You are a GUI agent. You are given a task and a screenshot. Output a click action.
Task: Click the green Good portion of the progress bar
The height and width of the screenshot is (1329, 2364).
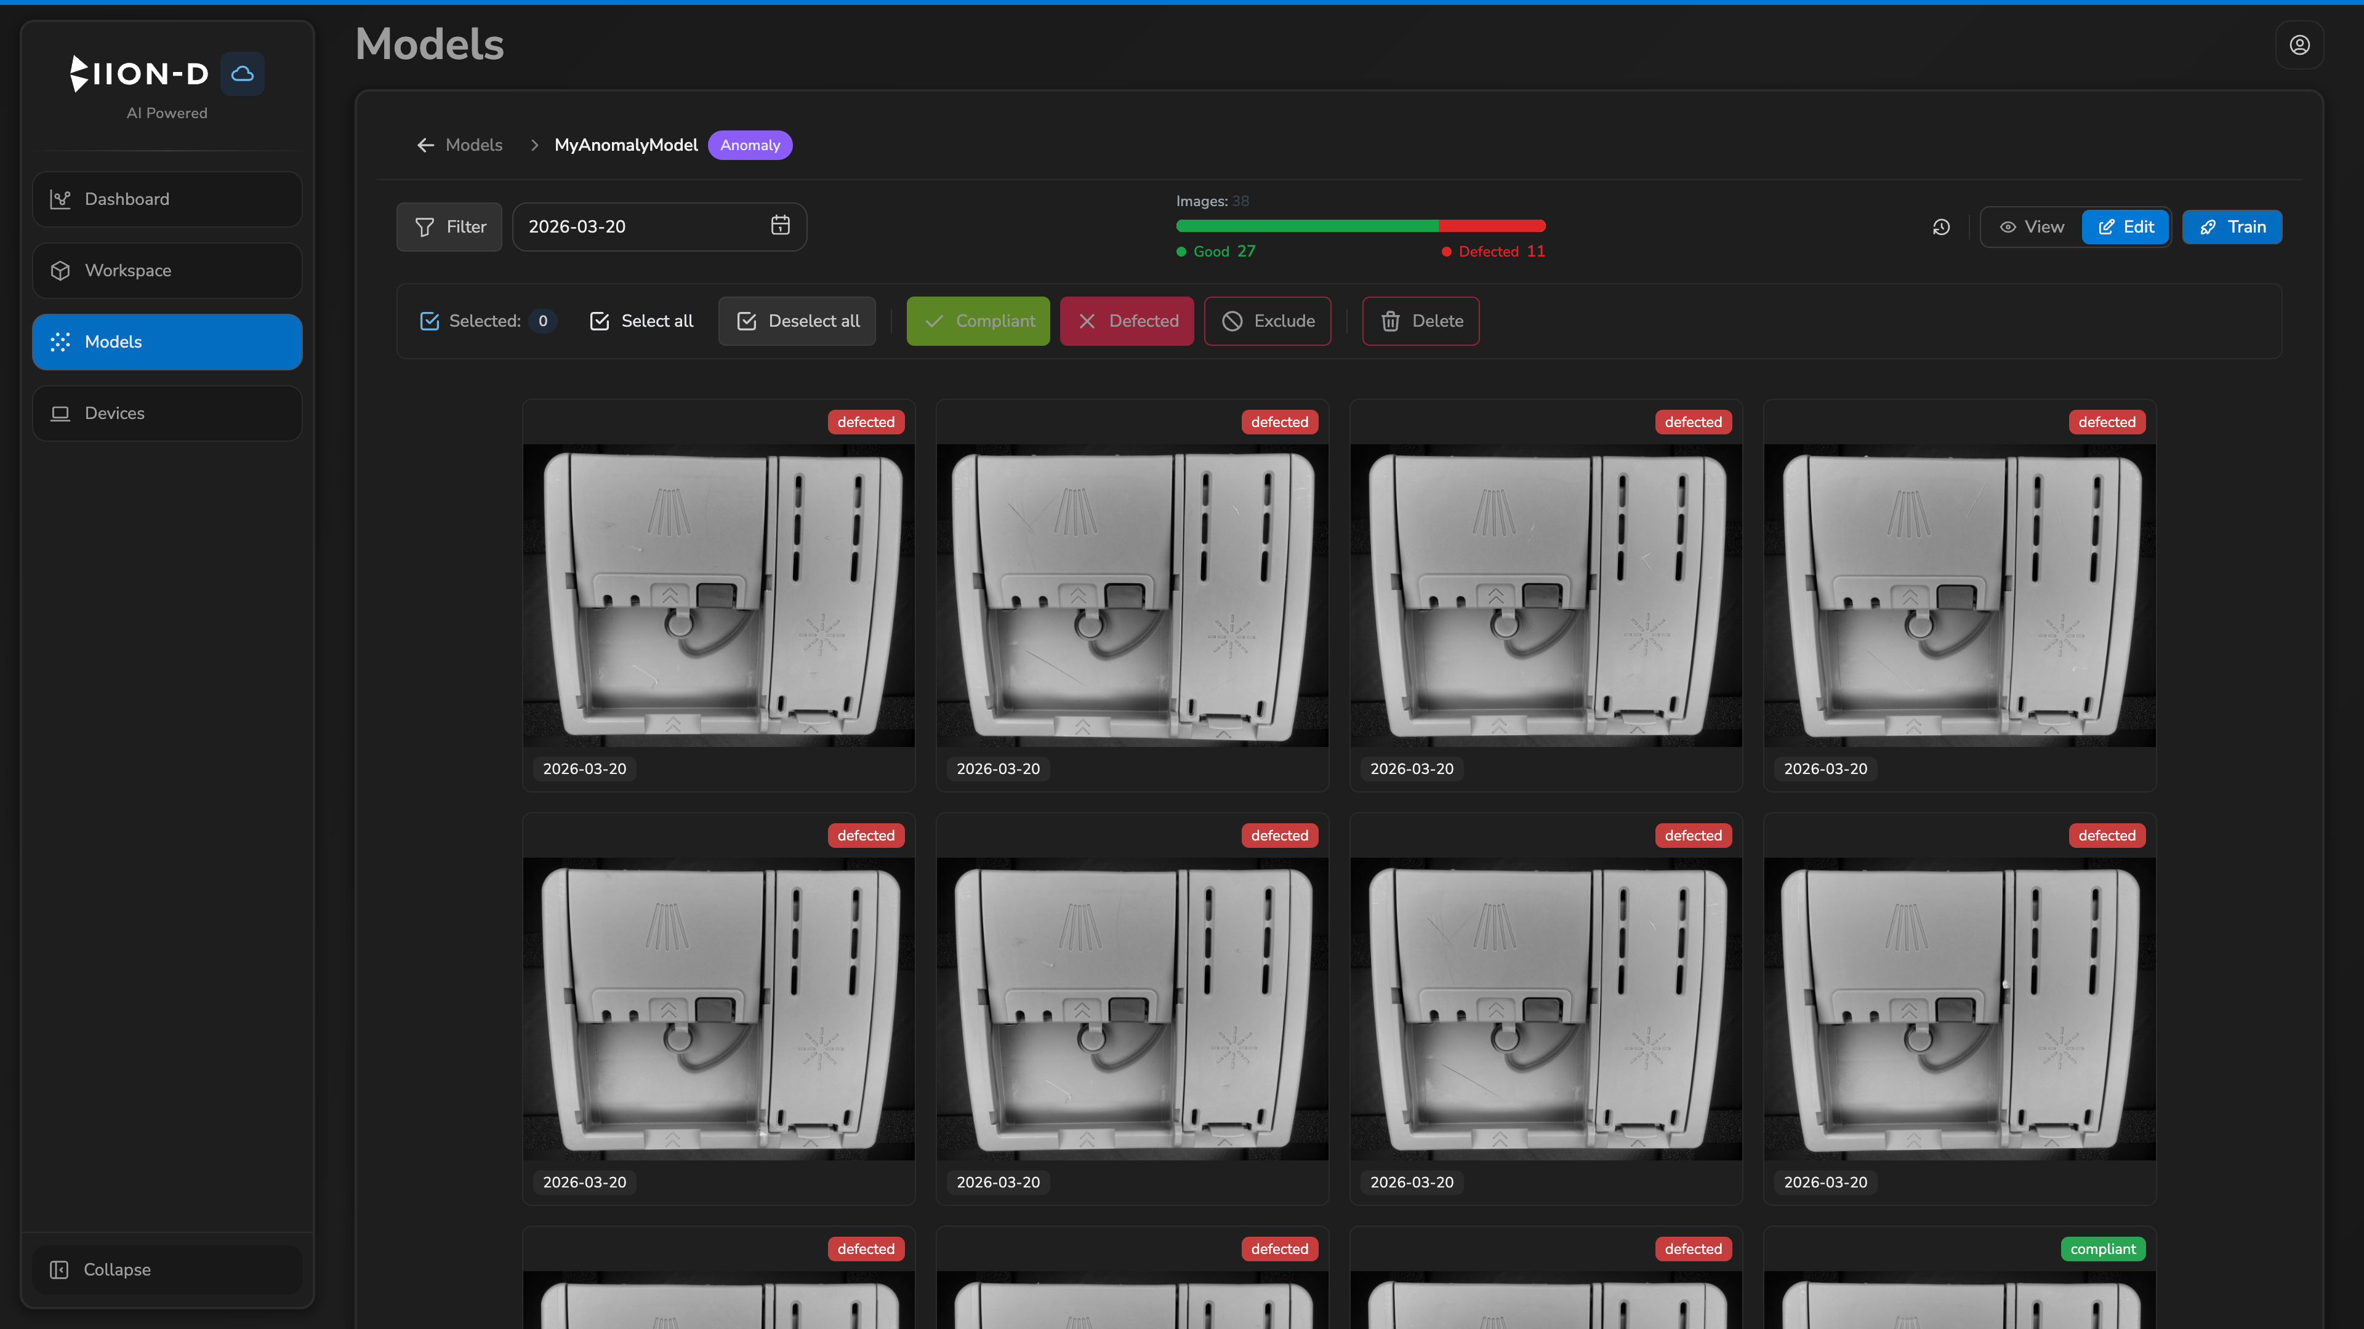tap(1307, 226)
